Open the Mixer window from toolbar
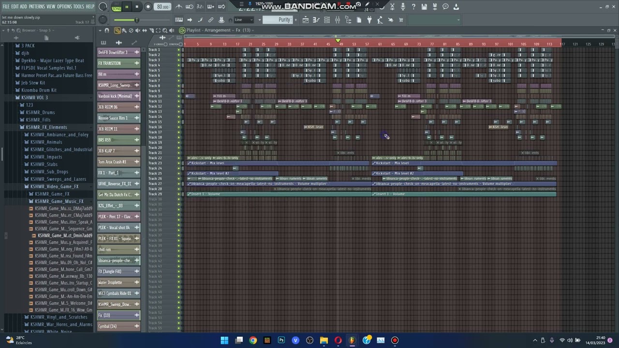Viewport: 619px width, 348px height. coord(338,20)
